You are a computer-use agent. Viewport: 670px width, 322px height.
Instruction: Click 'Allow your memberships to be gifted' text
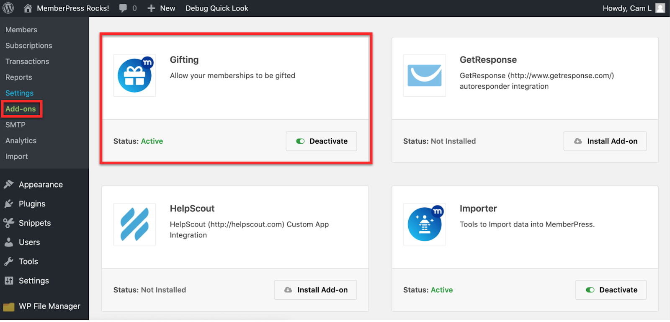coord(232,76)
